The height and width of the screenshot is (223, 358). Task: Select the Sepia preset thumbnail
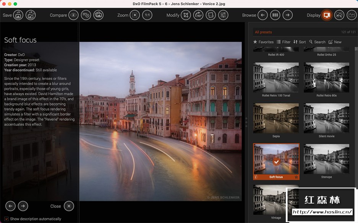[276, 118]
